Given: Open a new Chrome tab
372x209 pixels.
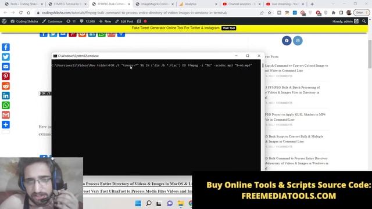Looking at the screenshot, I should 312,4.
